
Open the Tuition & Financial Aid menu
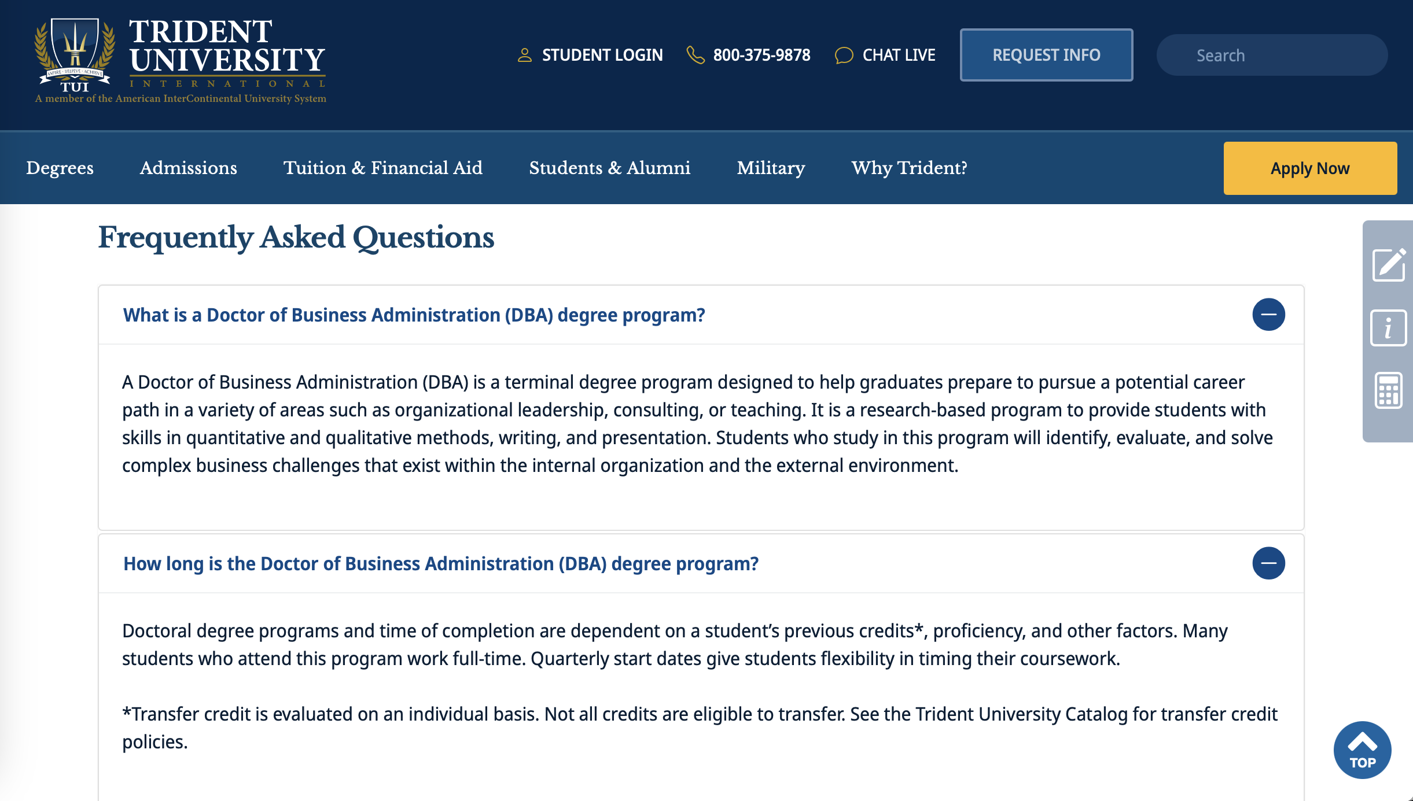[x=383, y=168]
